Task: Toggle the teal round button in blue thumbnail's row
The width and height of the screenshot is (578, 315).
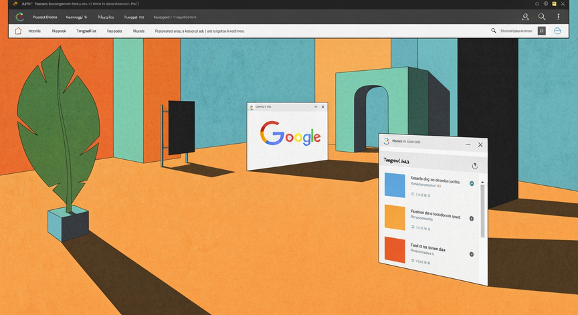Action: pyautogui.click(x=472, y=183)
